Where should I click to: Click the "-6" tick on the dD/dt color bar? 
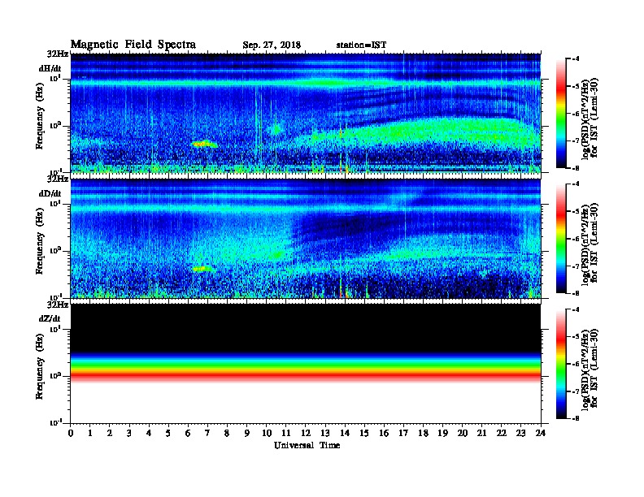577,239
